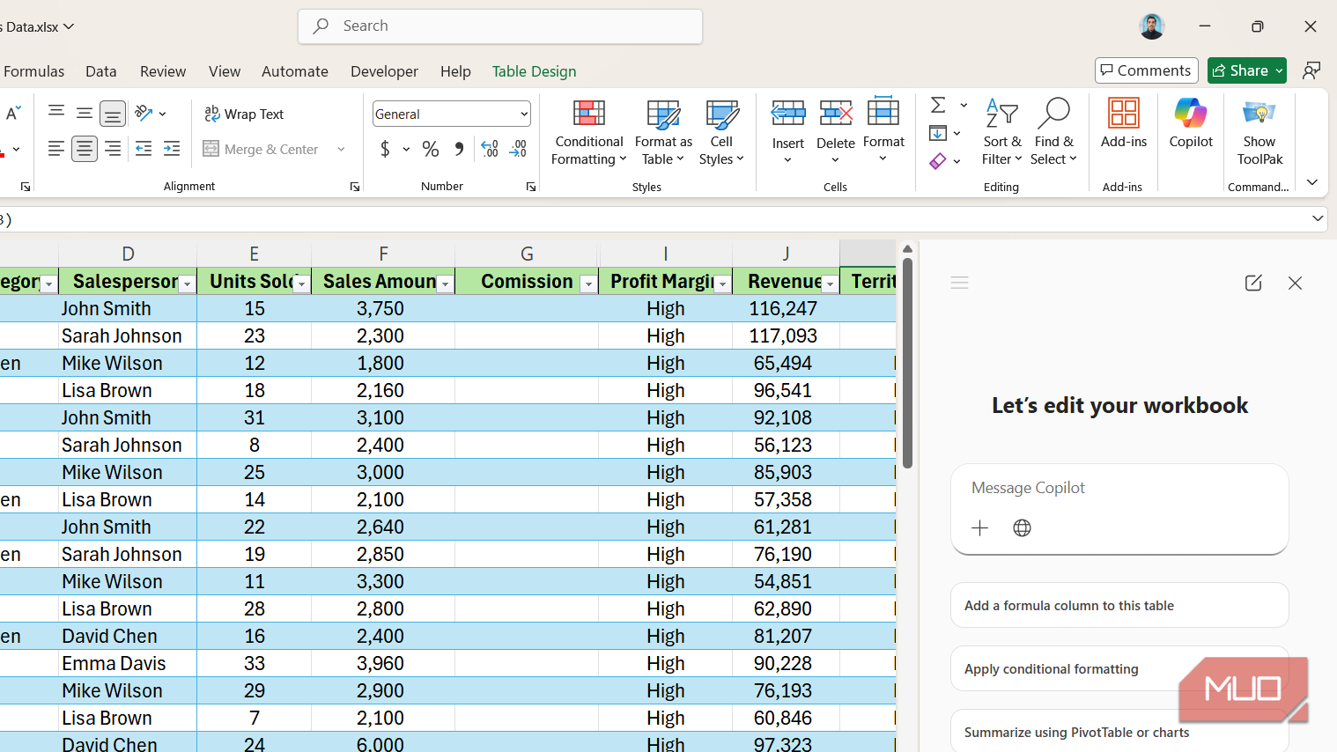Viewport: 1337px width, 752px height.
Task: Open the Salesperson column filter dropdown
Action: click(187, 284)
